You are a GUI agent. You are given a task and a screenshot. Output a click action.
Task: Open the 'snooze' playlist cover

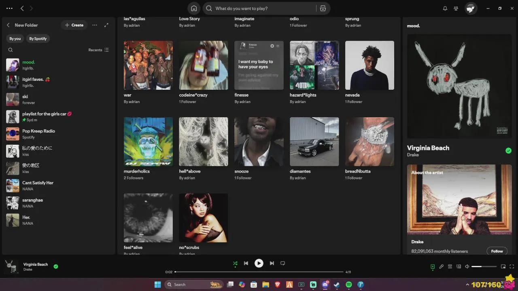click(x=259, y=141)
